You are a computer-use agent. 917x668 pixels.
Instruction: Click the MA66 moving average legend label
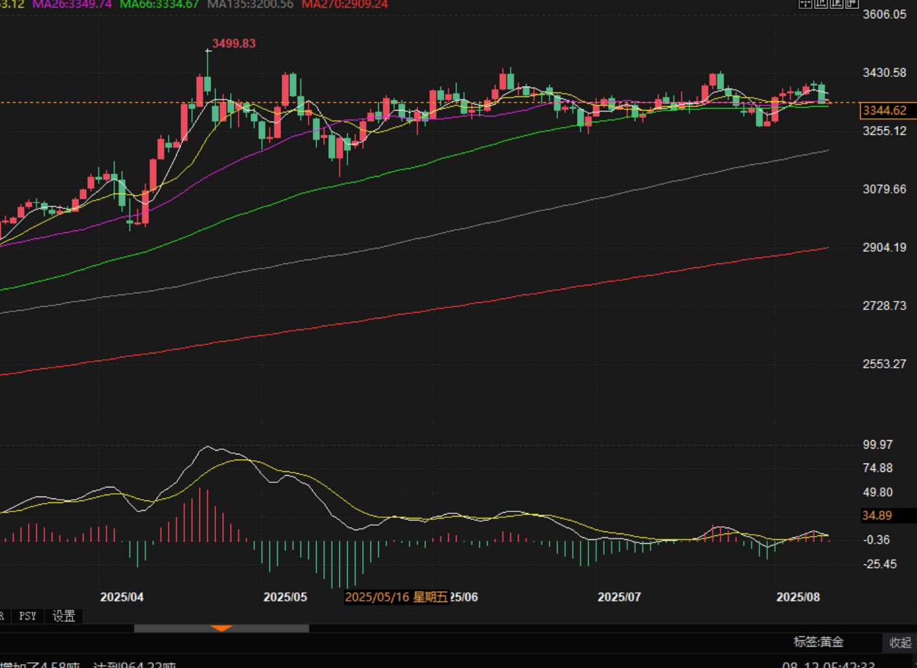(159, 5)
